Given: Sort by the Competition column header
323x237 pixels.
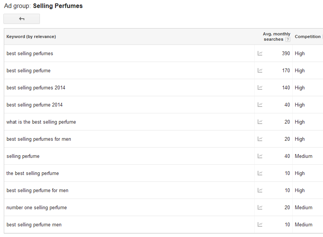Looking at the screenshot, I should [x=307, y=37].
